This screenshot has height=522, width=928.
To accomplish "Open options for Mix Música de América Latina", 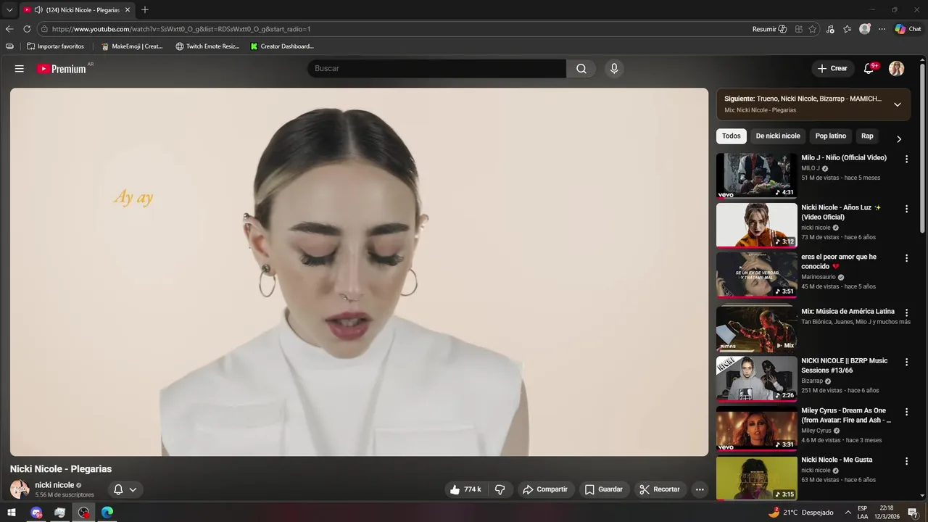I will point(906,312).
